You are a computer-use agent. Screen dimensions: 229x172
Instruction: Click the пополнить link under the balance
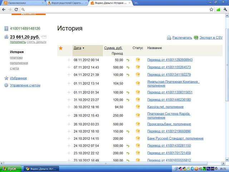(x=18, y=42)
